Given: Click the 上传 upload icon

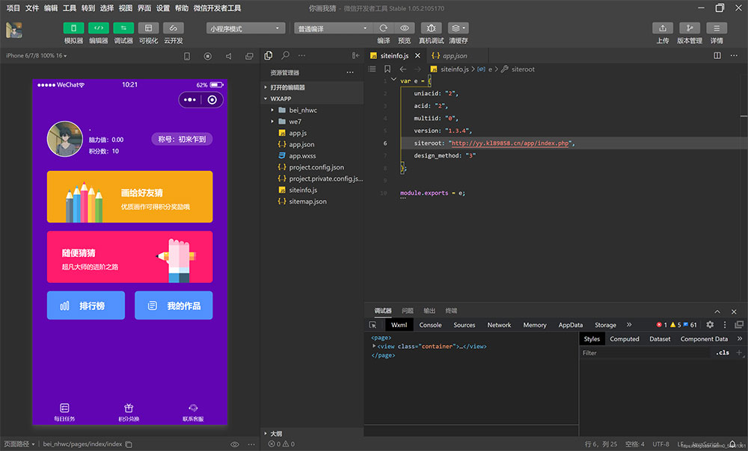Looking at the screenshot, I should coord(663,28).
